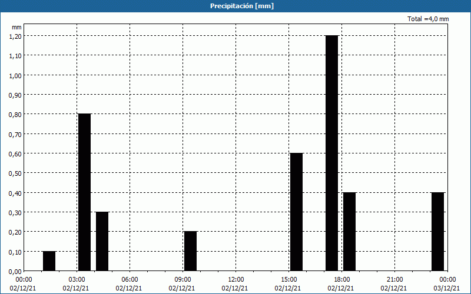Select the last 0,40 mm bar before midnight

[437, 232]
